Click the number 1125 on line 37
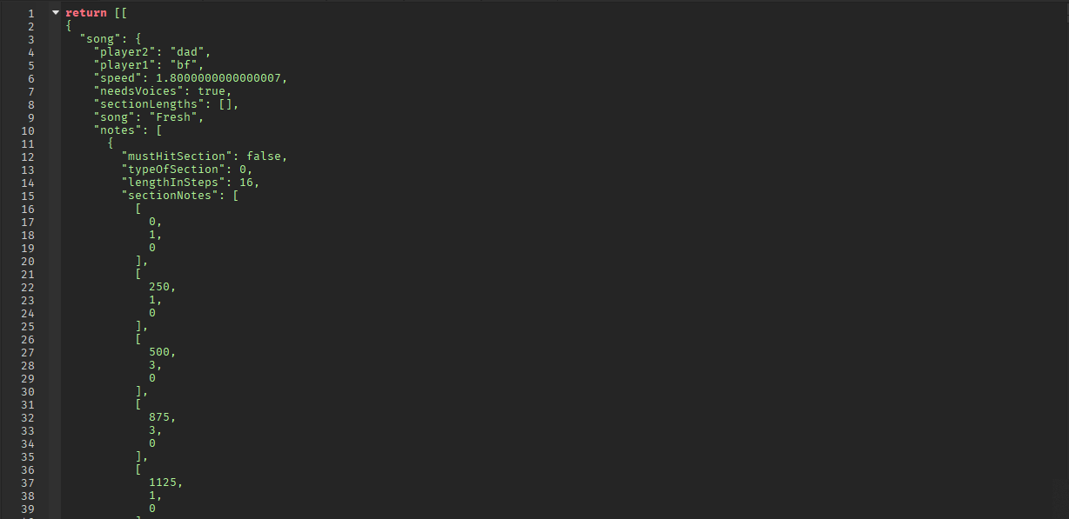 pos(163,482)
